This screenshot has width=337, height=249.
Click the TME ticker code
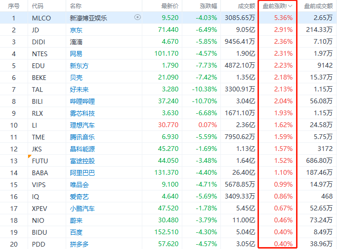click(x=38, y=137)
